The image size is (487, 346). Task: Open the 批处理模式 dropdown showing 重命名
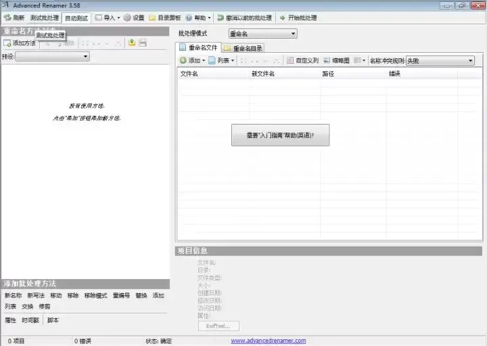[x=262, y=34]
